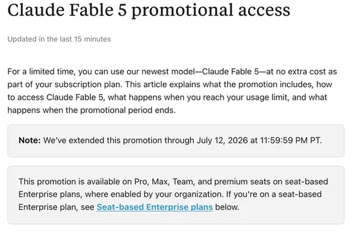Click 'This promotion is available on' sentence start
Viewport: 357px width, 238px height.
click(75, 181)
